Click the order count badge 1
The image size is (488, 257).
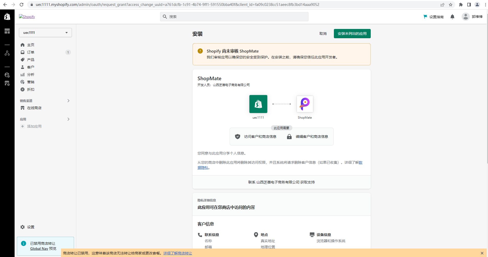click(x=68, y=52)
